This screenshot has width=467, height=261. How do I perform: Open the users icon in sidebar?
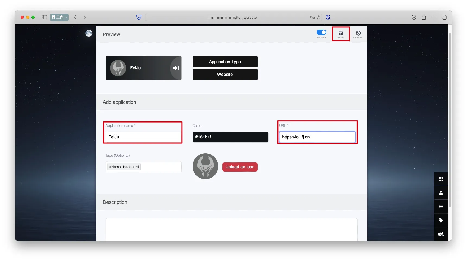441,193
